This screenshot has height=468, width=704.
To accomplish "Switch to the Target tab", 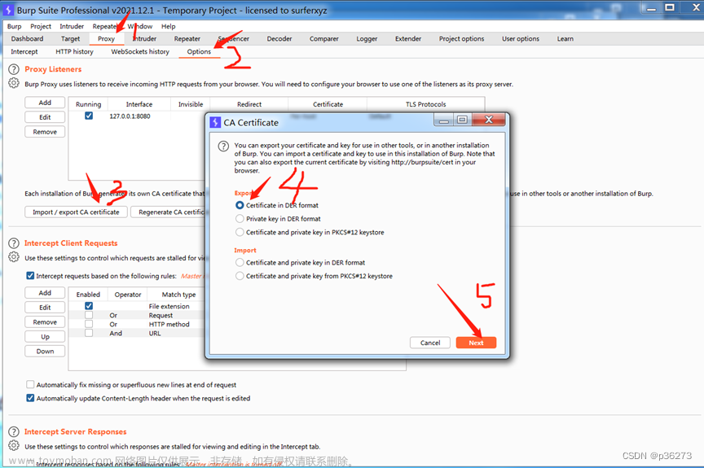I will pyautogui.click(x=71, y=39).
